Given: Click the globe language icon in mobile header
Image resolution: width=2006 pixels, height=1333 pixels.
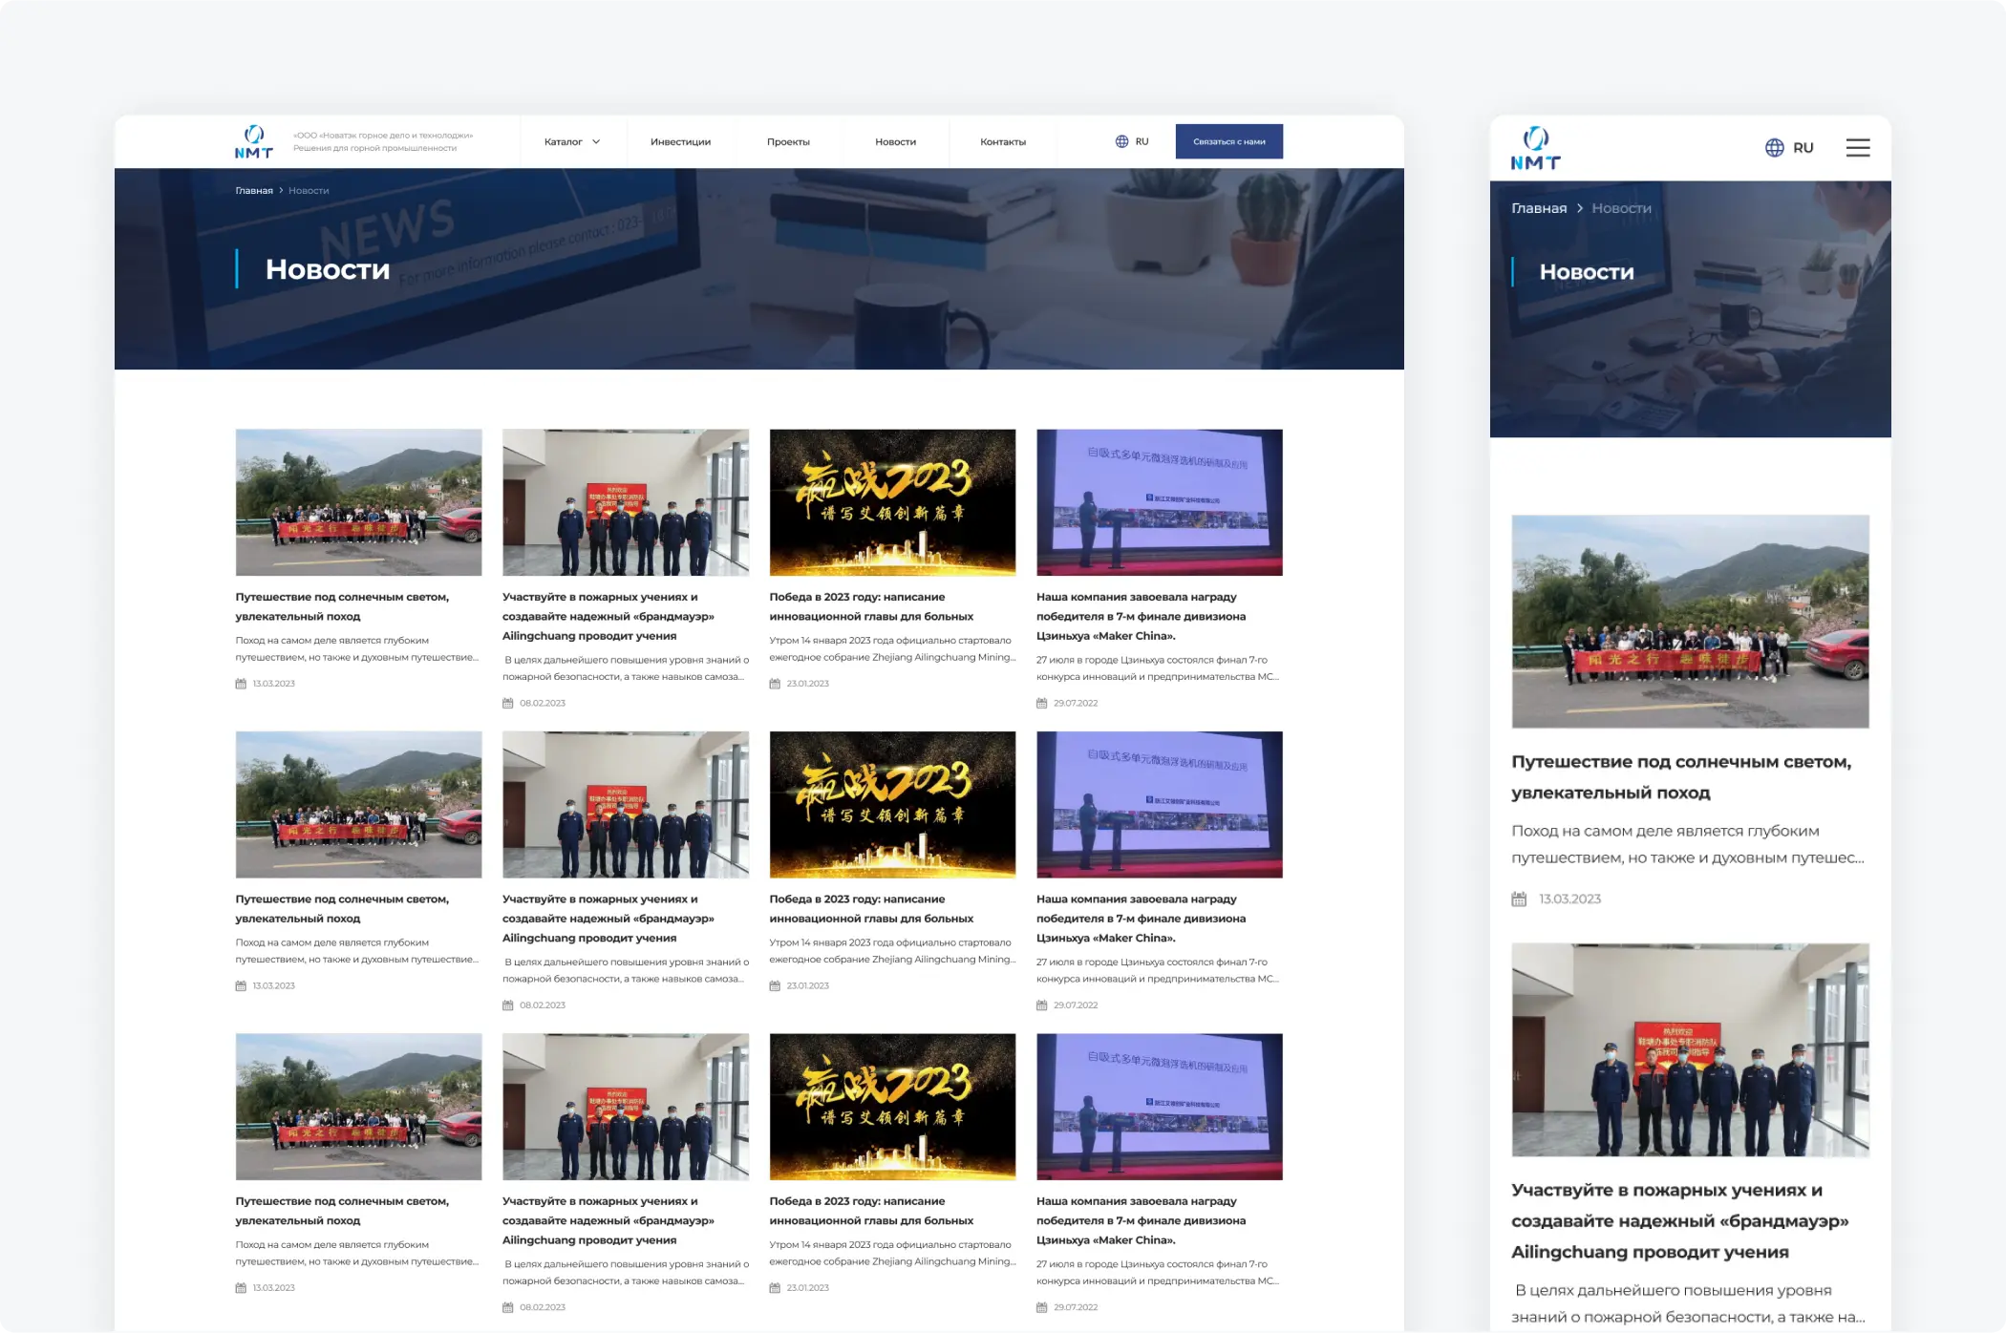Looking at the screenshot, I should [x=1774, y=148].
